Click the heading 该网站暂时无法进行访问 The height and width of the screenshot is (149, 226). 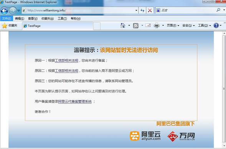click(129, 50)
